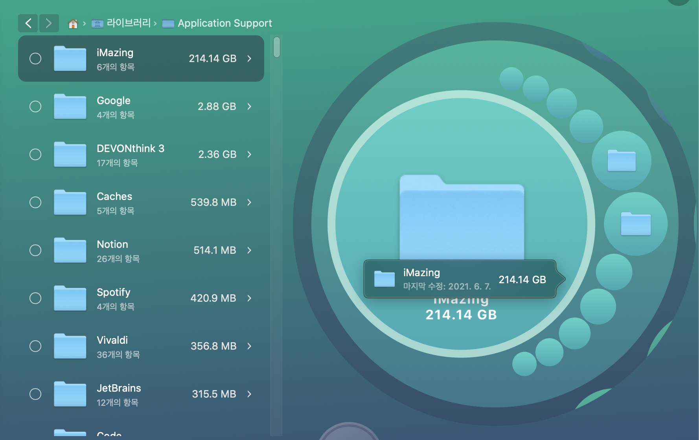Select the iMazing folder radio circle
Screen dimensions: 699x440
(35, 59)
